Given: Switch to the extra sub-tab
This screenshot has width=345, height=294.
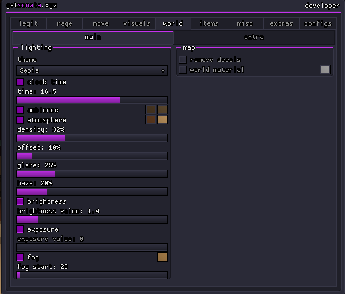Looking at the screenshot, I should [x=254, y=37].
